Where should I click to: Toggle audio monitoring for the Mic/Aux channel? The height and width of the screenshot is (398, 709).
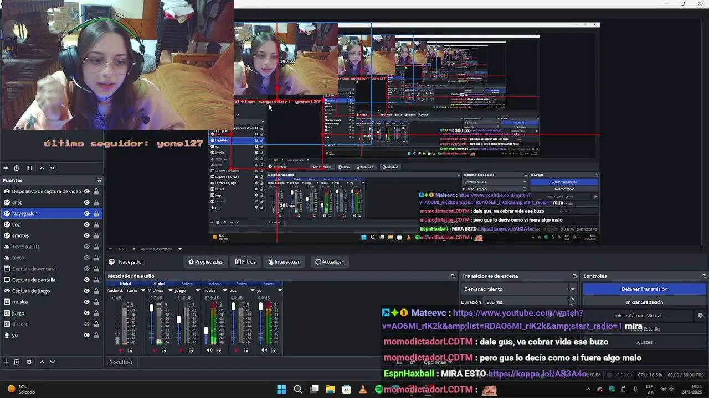tap(164, 350)
